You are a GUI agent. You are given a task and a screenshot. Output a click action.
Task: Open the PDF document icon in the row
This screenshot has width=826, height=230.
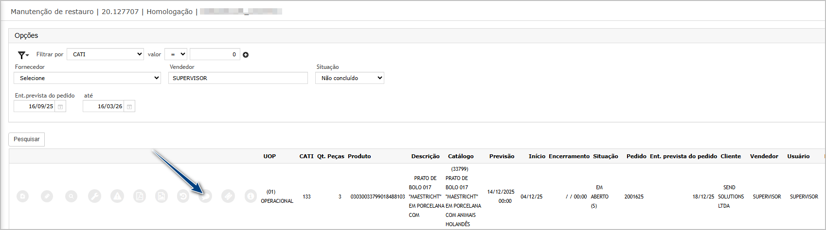click(140, 196)
